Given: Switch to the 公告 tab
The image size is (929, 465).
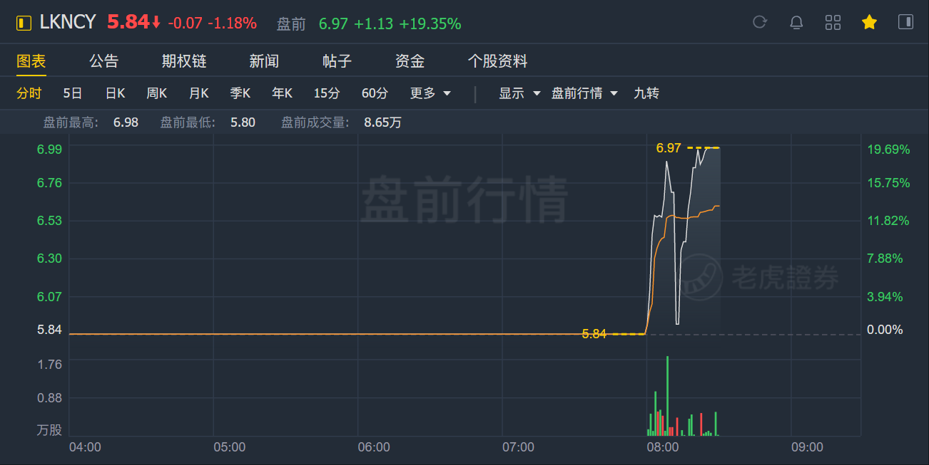Looking at the screenshot, I should pyautogui.click(x=103, y=61).
